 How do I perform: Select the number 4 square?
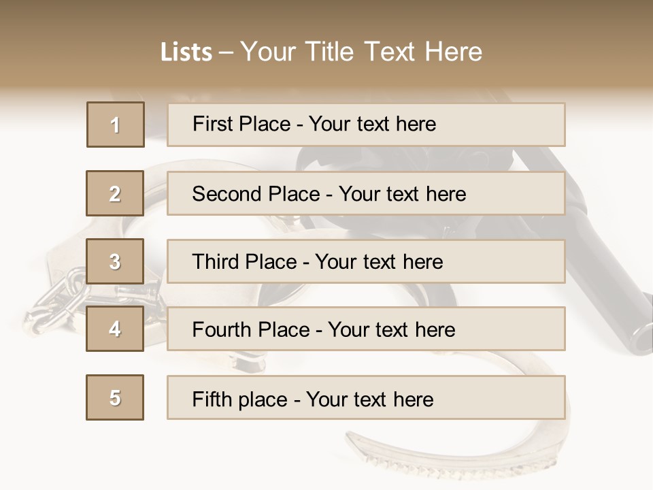pos(115,329)
